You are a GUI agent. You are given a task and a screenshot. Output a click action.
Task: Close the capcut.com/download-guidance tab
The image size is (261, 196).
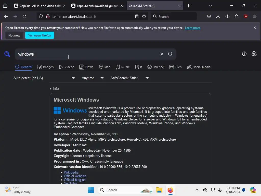point(122,6)
